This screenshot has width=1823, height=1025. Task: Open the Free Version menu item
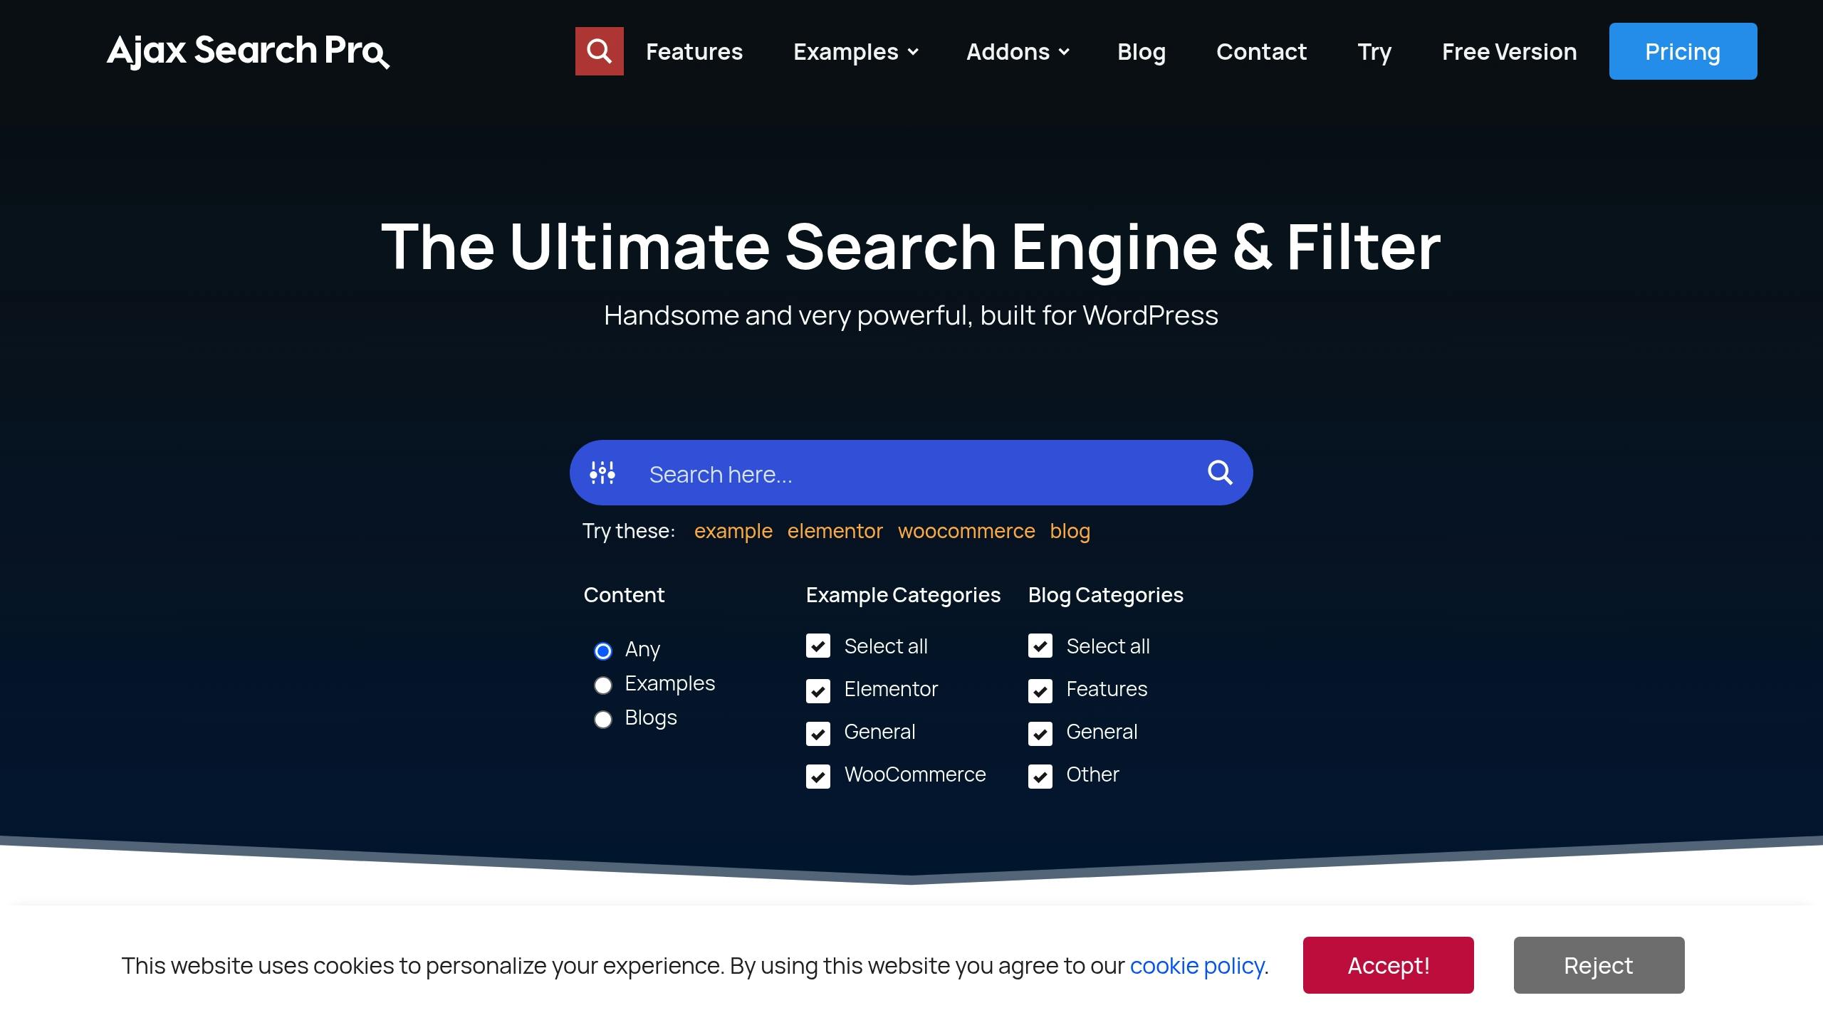1509,51
